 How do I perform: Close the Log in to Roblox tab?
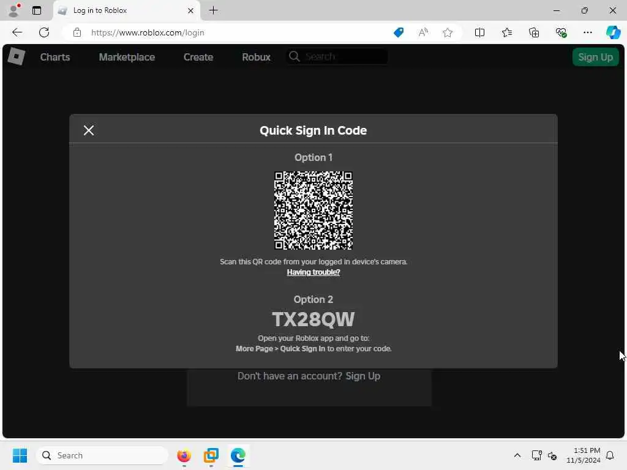coord(191,11)
